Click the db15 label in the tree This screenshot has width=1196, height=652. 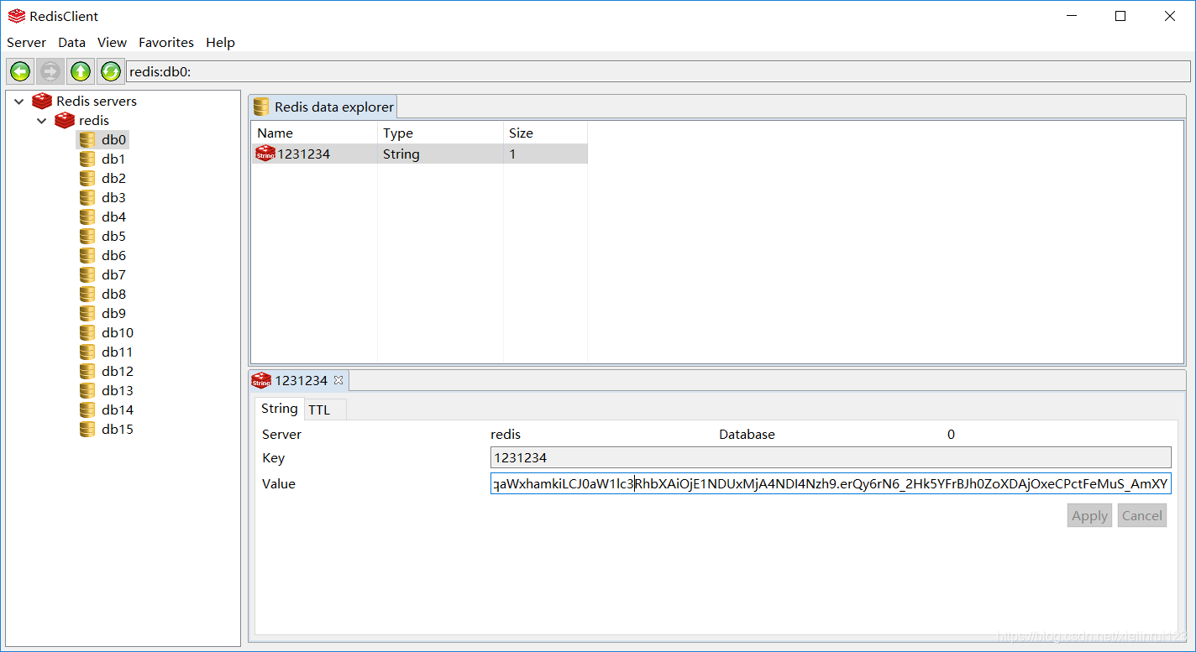(118, 429)
